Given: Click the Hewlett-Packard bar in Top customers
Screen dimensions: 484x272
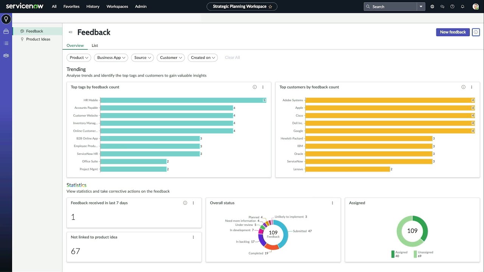Looking at the screenshot, I should (369, 139).
